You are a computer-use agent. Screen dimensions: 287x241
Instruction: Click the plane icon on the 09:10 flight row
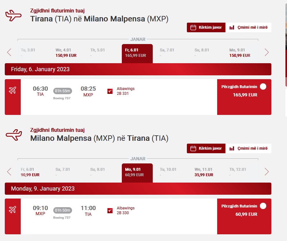click(12, 210)
